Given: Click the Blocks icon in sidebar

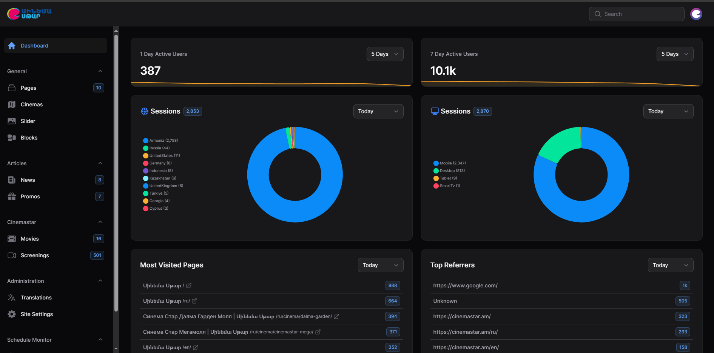Looking at the screenshot, I should tap(12, 138).
